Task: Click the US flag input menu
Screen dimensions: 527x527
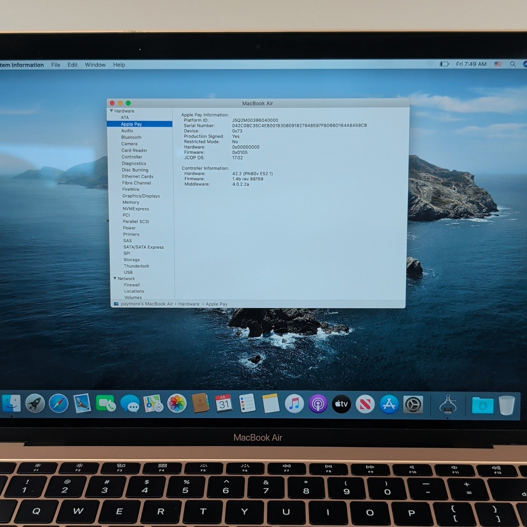Action: coord(498,64)
